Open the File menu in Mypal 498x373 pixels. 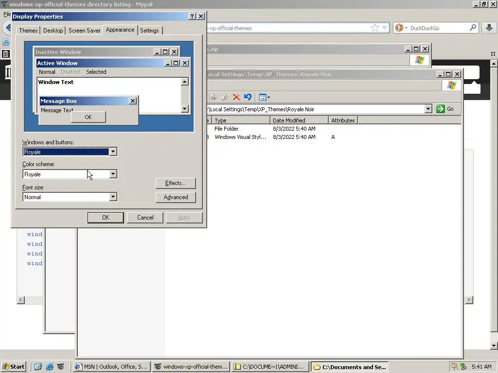[7, 14]
